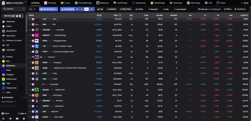Switch to the All DEXes tab
The image size is (251, 121).
(35, 3)
